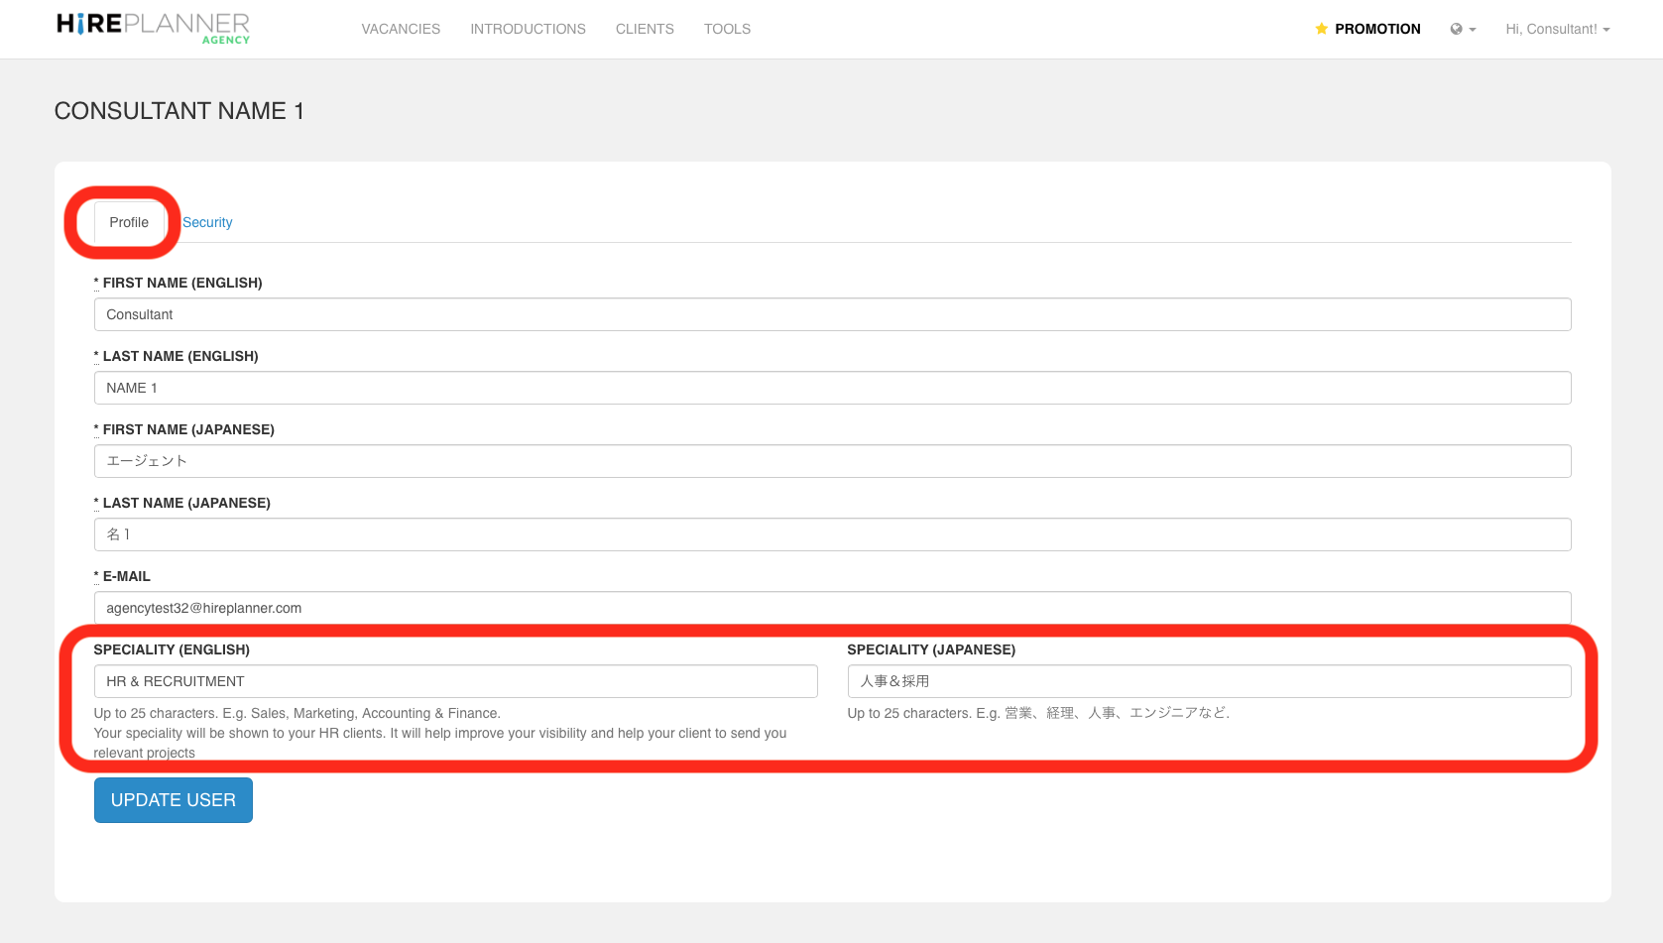The width and height of the screenshot is (1663, 943).
Task: Expand the Hi, Consultant! user dropdown
Action: point(1557,29)
